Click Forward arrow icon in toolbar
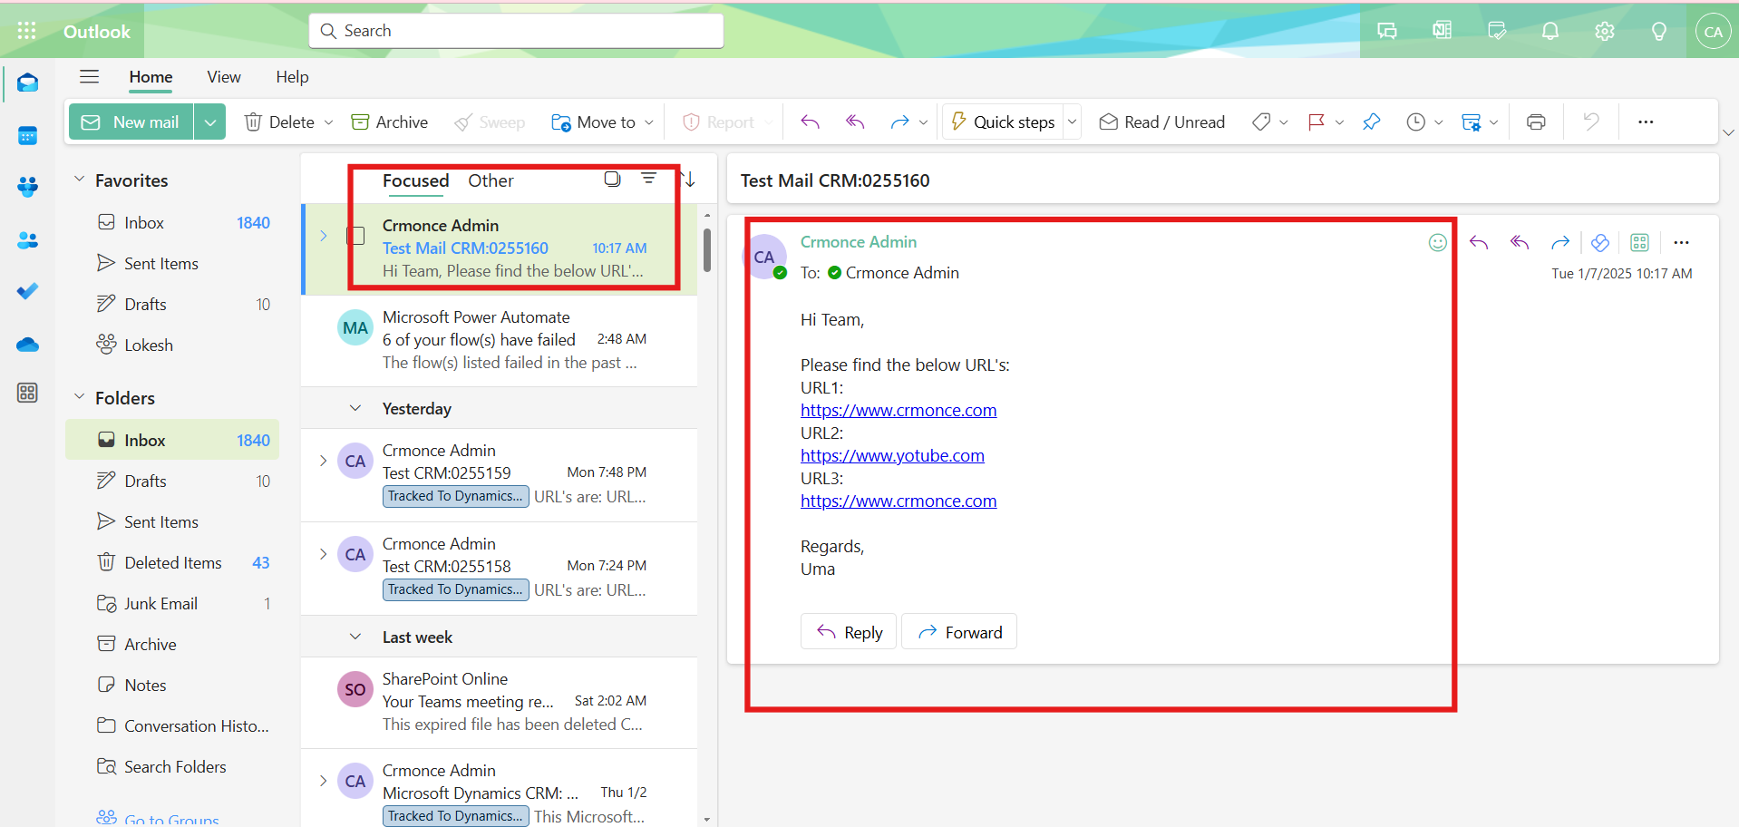 (x=899, y=122)
